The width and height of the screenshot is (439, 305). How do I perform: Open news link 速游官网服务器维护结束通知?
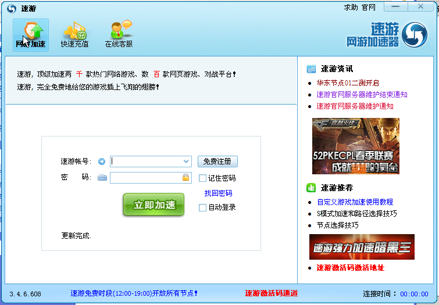[x=362, y=95]
